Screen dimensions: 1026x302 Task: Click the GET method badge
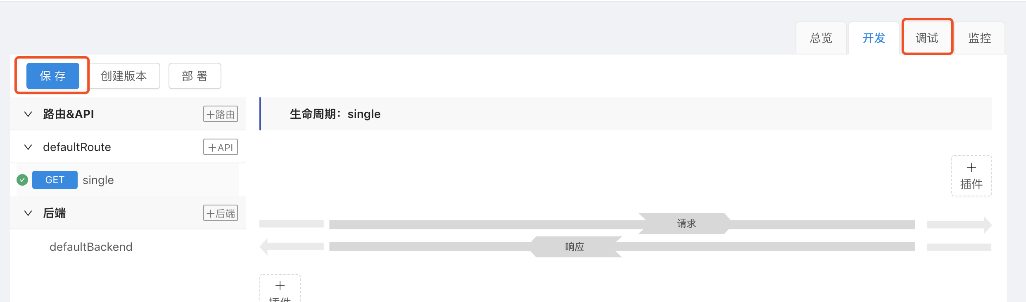coord(55,180)
